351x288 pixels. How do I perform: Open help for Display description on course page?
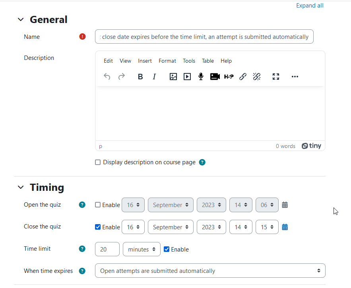point(202,162)
